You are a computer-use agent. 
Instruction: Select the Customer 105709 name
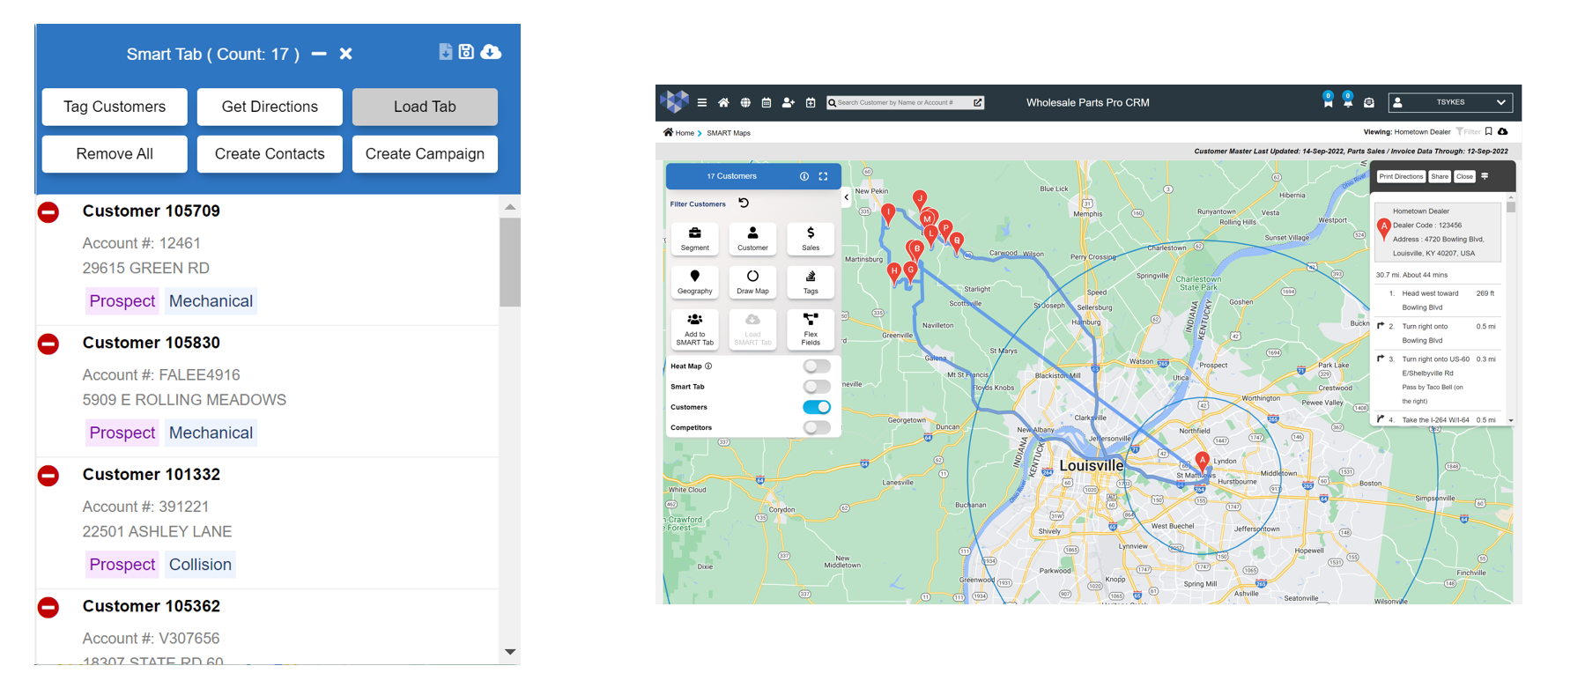tap(152, 211)
